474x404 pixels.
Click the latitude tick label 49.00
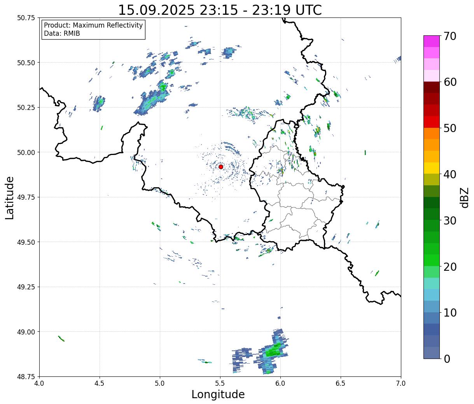pos(26,332)
